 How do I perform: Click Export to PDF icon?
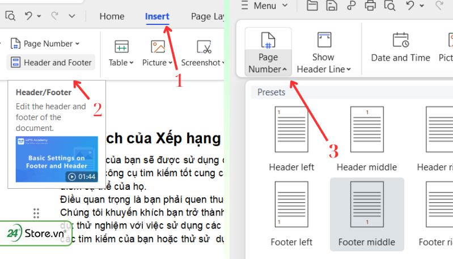351,5
